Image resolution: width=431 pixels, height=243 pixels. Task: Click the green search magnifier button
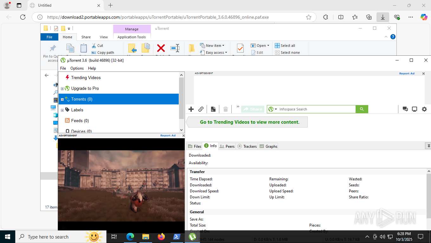coord(362,109)
